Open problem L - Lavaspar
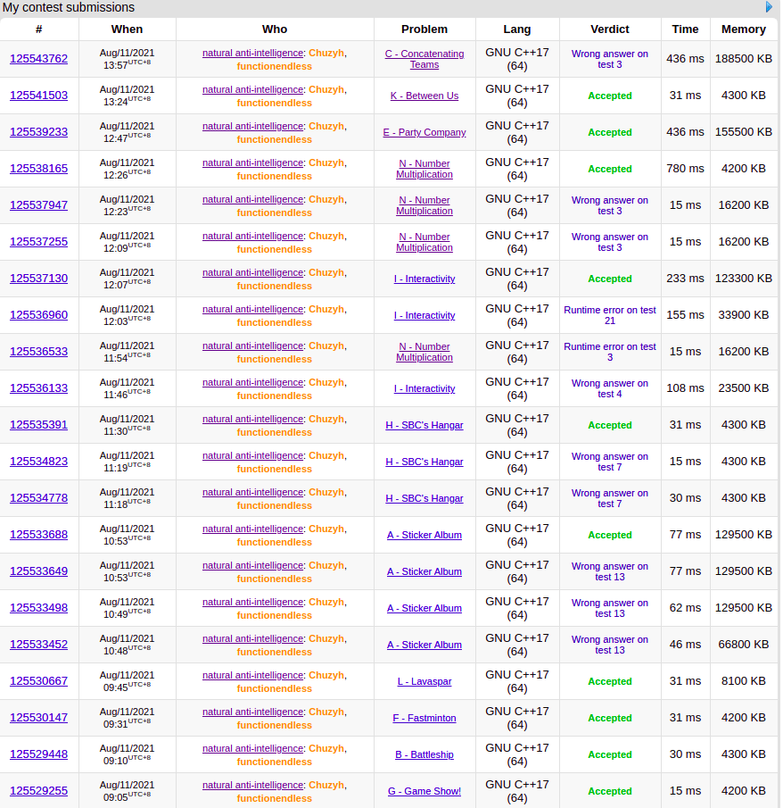783x808 pixels. tap(424, 681)
